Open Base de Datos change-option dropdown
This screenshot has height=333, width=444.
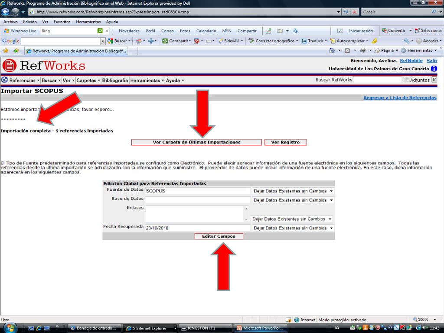tap(293, 200)
